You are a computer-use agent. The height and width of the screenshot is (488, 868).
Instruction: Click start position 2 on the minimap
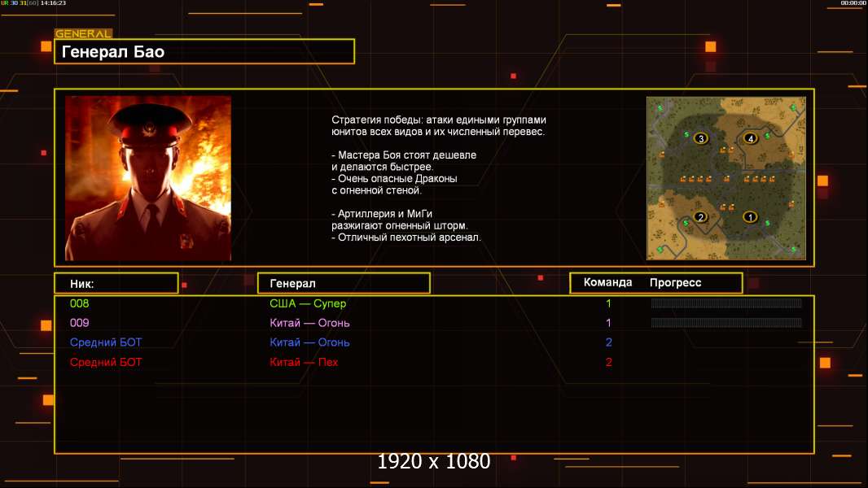point(699,217)
